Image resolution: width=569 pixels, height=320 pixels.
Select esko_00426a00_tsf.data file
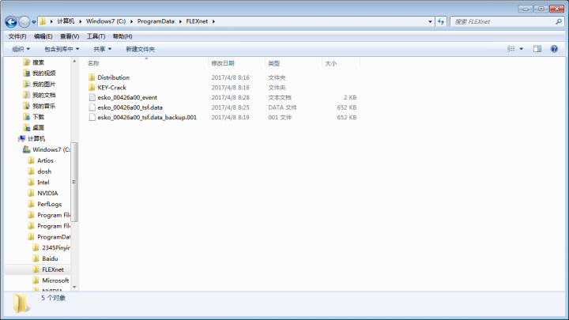130,107
